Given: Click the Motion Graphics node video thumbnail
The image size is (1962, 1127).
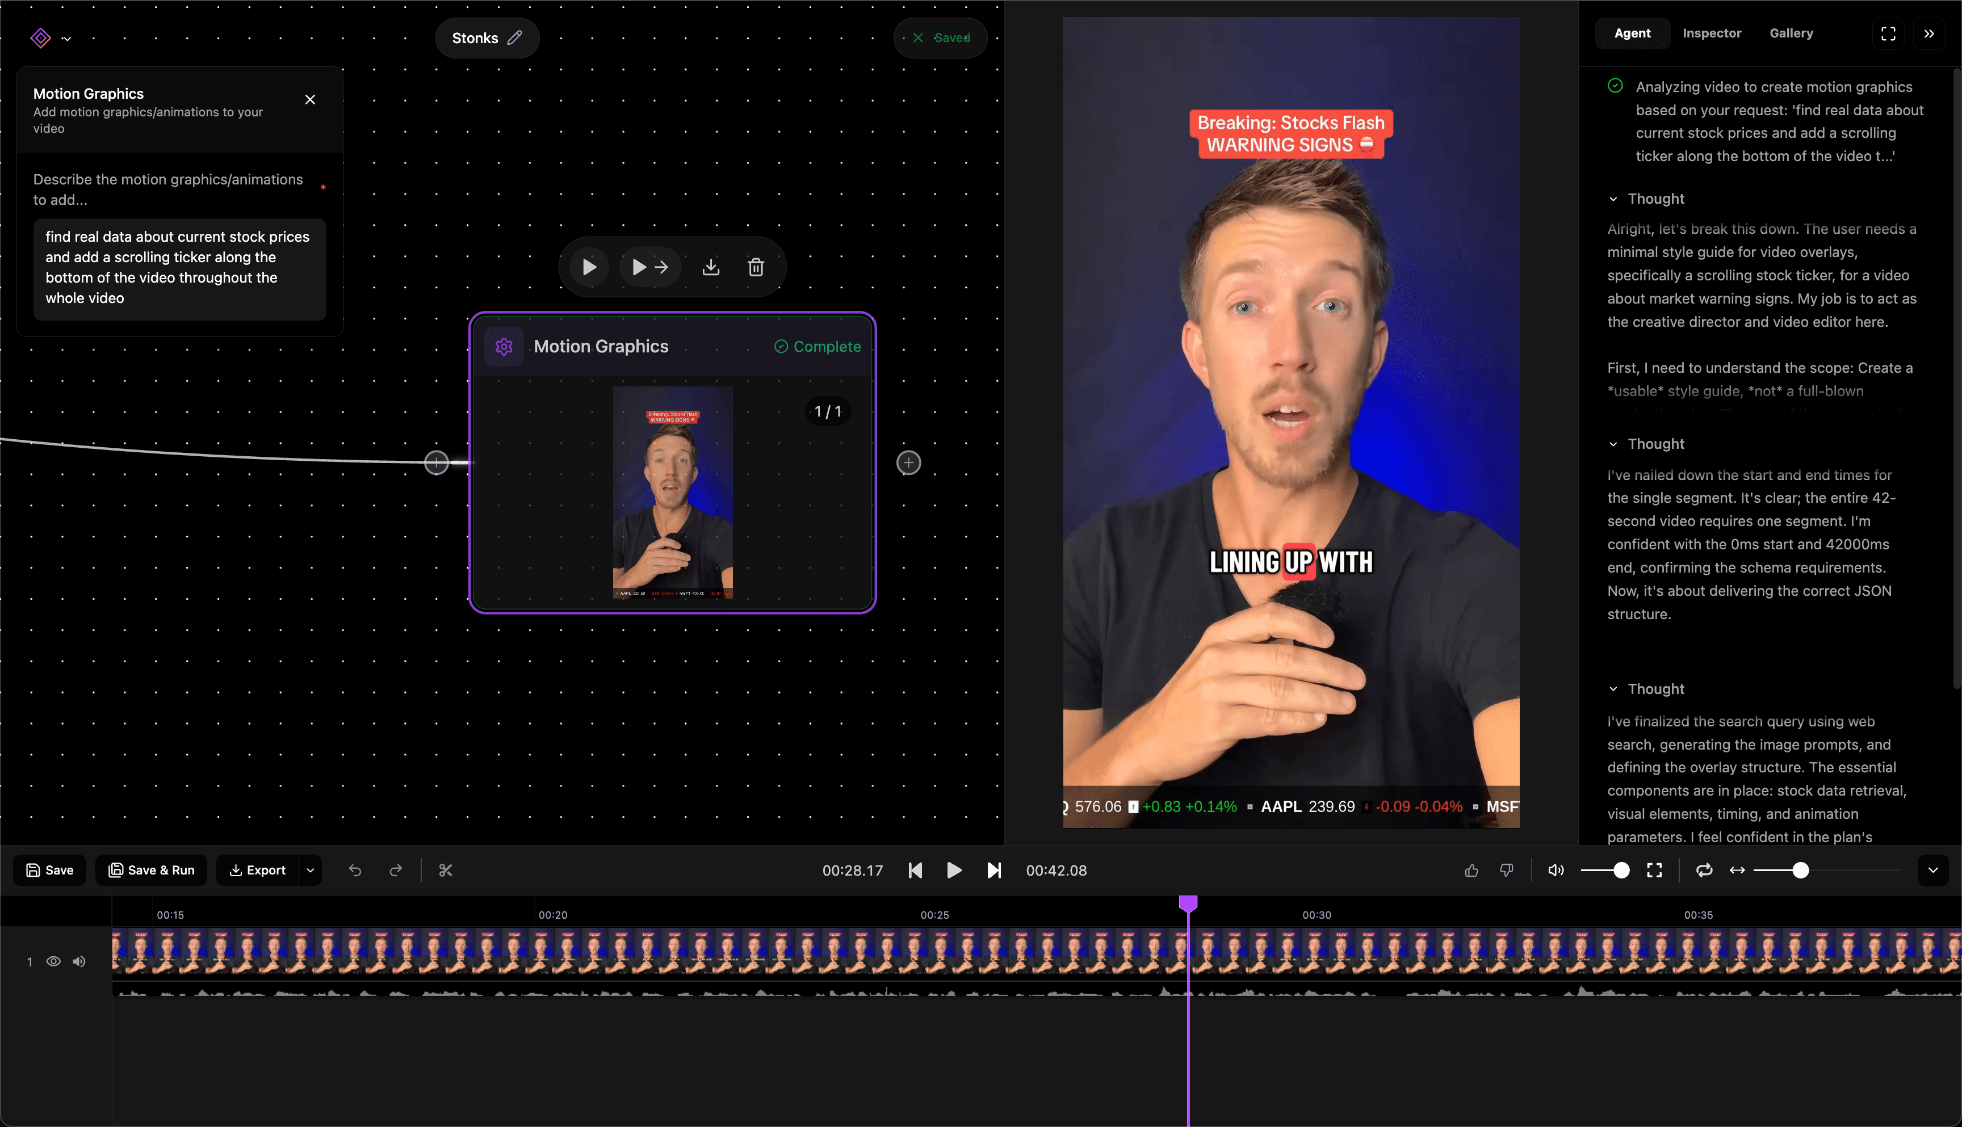Looking at the screenshot, I should pyautogui.click(x=672, y=493).
